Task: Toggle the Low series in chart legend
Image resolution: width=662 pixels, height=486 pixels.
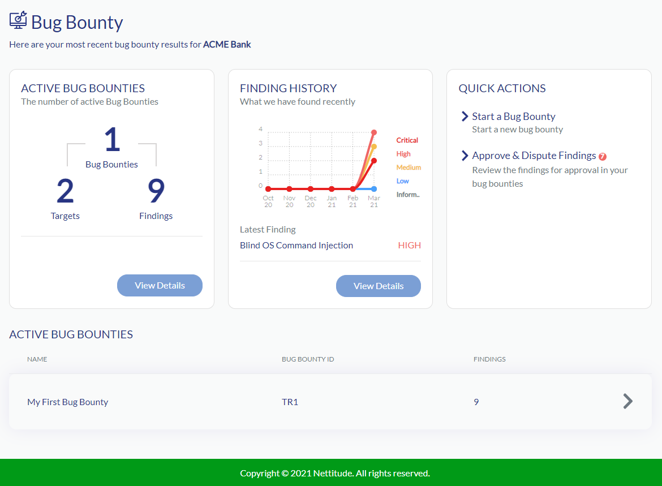Action: (402, 180)
